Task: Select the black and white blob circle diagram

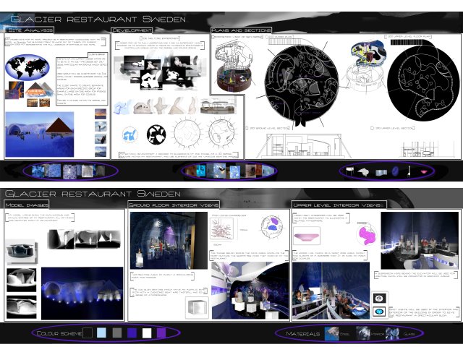Action: 156,134
